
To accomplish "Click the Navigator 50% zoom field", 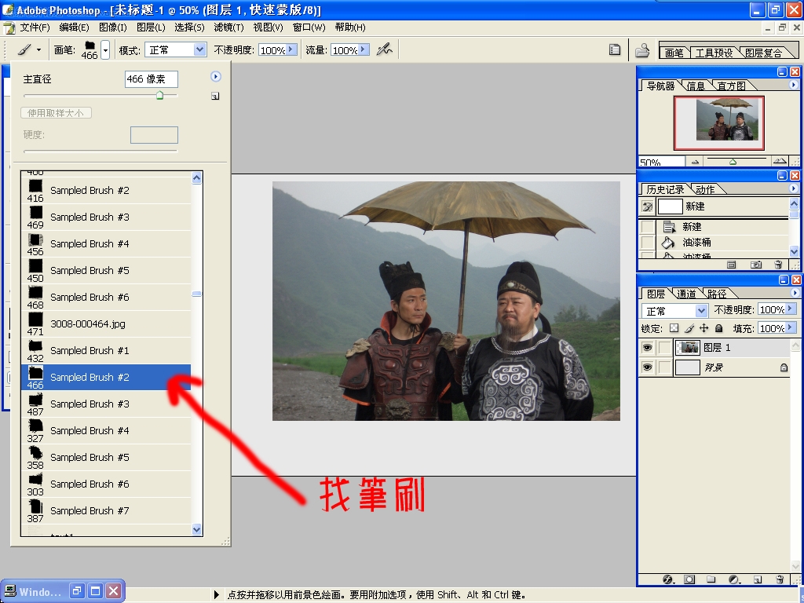I will pos(661,162).
